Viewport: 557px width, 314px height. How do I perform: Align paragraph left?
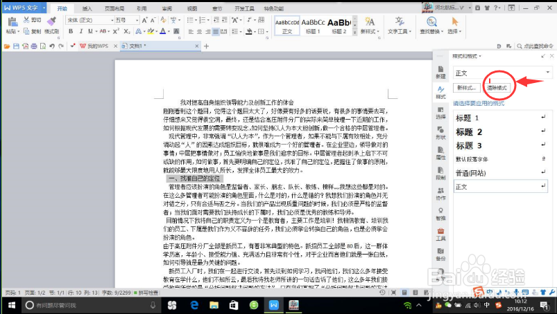click(191, 32)
